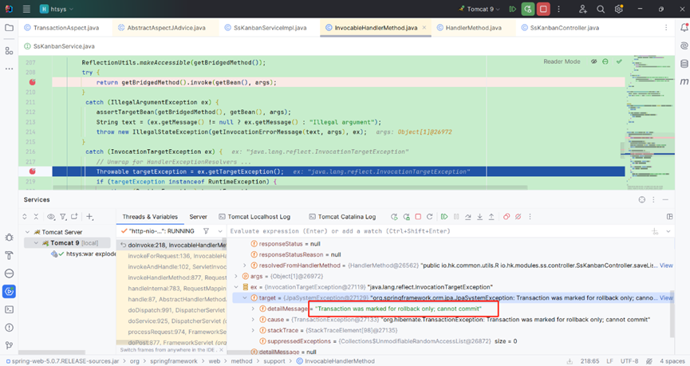
Task: Add service with plus icon
Action: [x=90, y=216]
